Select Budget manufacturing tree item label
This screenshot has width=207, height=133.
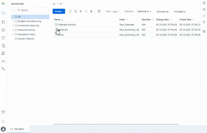pyautogui.click(x=29, y=21)
